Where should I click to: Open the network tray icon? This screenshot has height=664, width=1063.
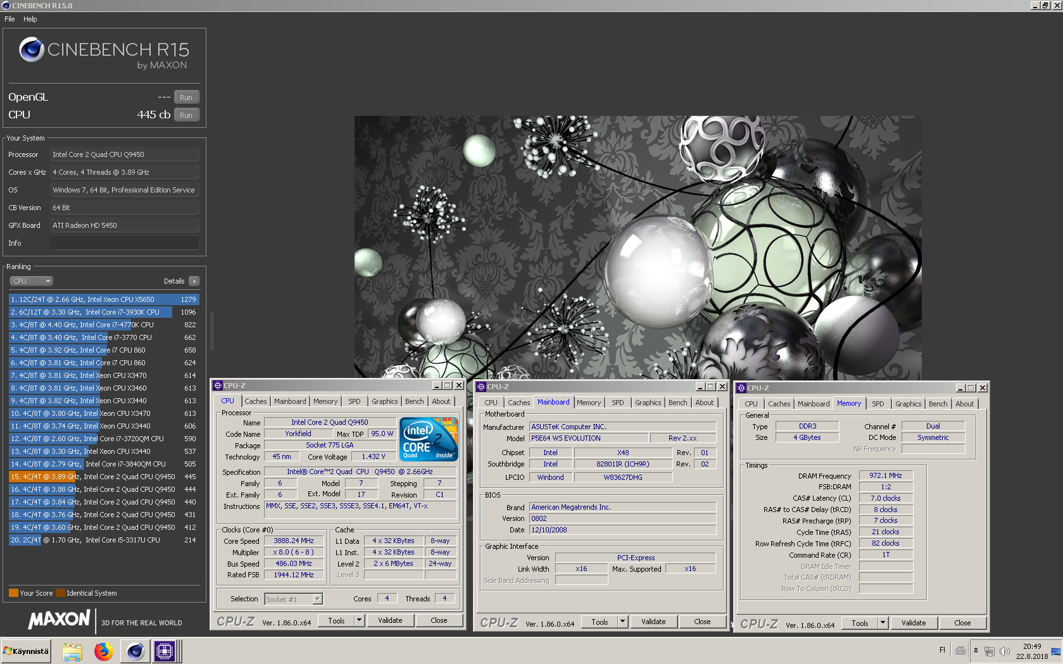point(990,651)
